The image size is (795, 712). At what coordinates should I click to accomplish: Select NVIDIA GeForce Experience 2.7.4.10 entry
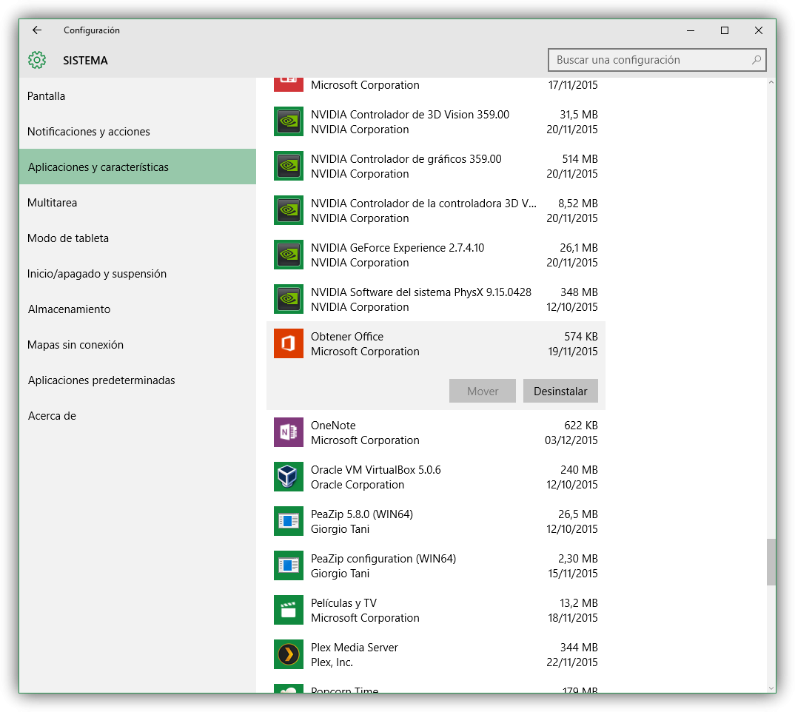click(x=435, y=255)
